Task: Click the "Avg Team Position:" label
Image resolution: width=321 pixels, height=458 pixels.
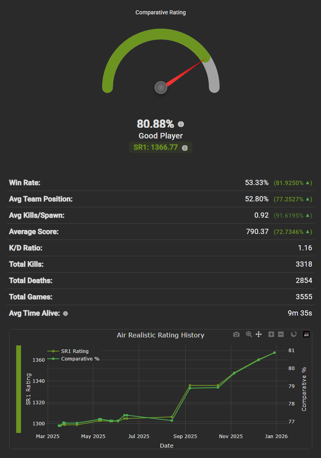Action: 41,199
